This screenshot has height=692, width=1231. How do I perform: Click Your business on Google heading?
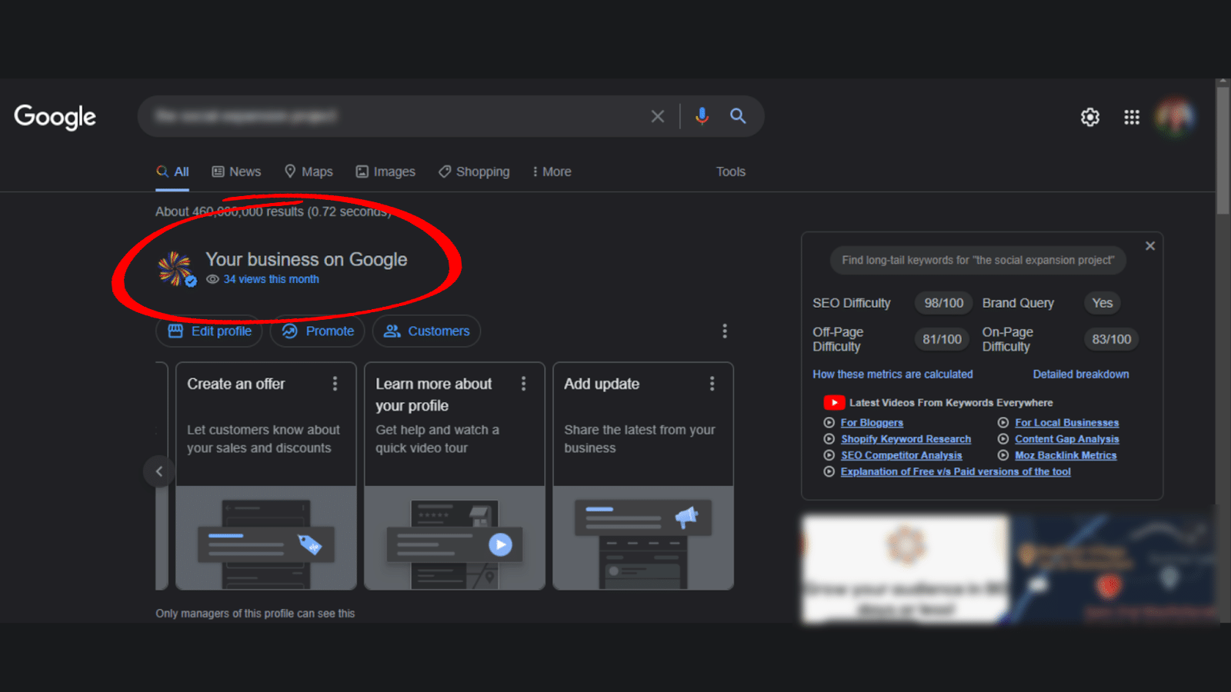click(306, 260)
